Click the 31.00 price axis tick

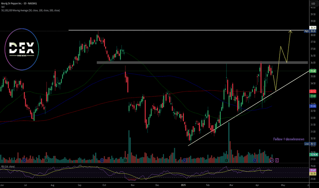(x=313, y=132)
